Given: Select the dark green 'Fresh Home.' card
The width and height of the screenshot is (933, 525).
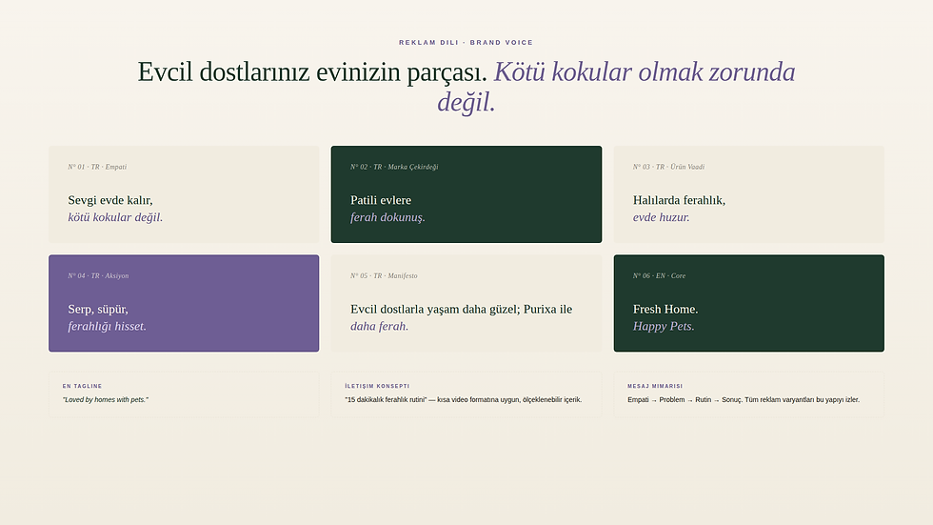Looking at the screenshot, I should (x=749, y=304).
